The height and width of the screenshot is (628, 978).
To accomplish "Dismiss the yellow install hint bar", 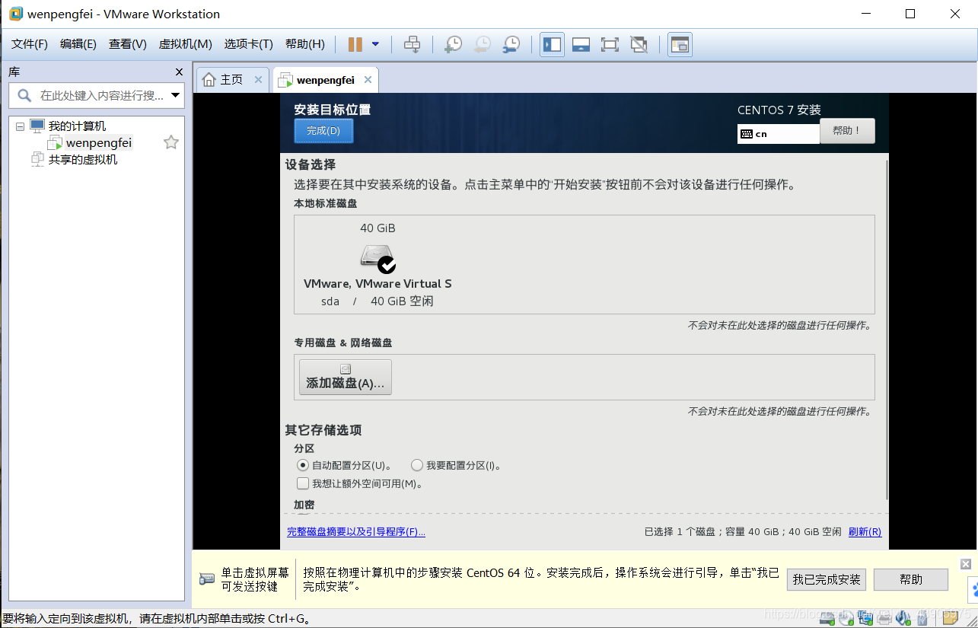I will tap(966, 564).
